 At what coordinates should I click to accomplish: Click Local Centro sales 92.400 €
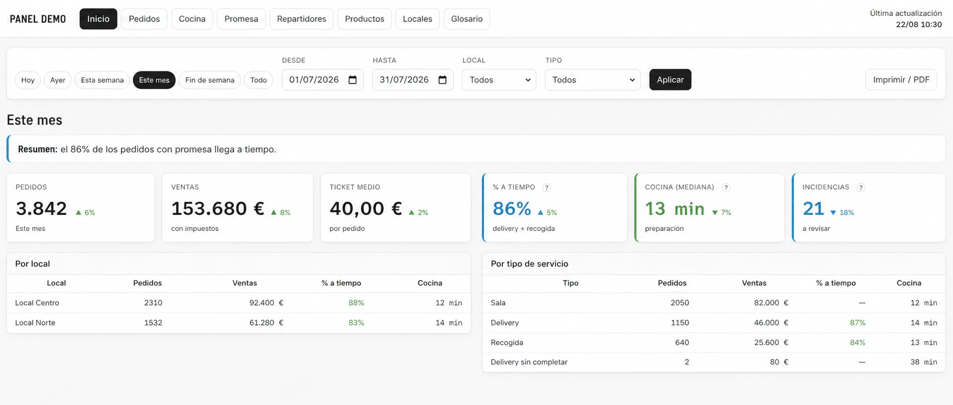[x=266, y=303]
